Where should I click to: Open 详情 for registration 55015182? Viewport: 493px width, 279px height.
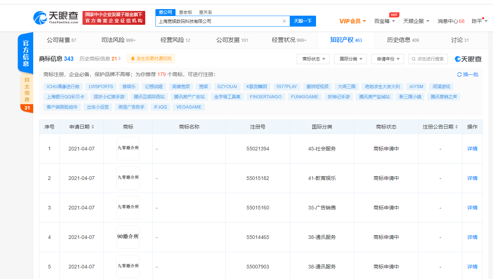[472, 178]
